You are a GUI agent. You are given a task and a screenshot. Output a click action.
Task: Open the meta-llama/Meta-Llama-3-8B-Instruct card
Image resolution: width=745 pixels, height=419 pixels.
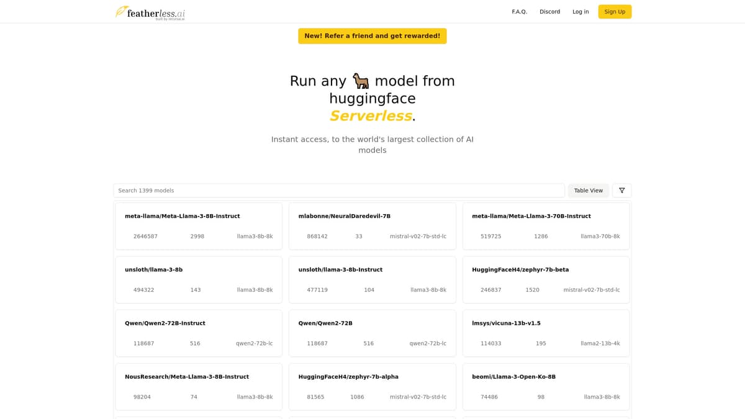tap(199, 226)
